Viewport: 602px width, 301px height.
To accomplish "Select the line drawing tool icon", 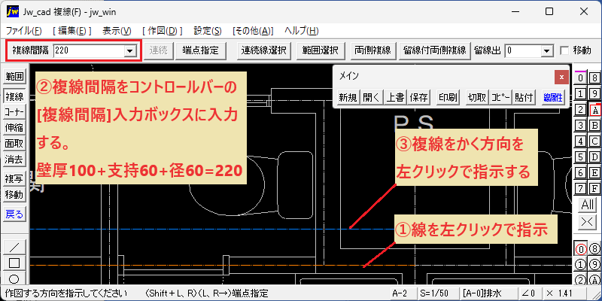I will tap(14, 246).
